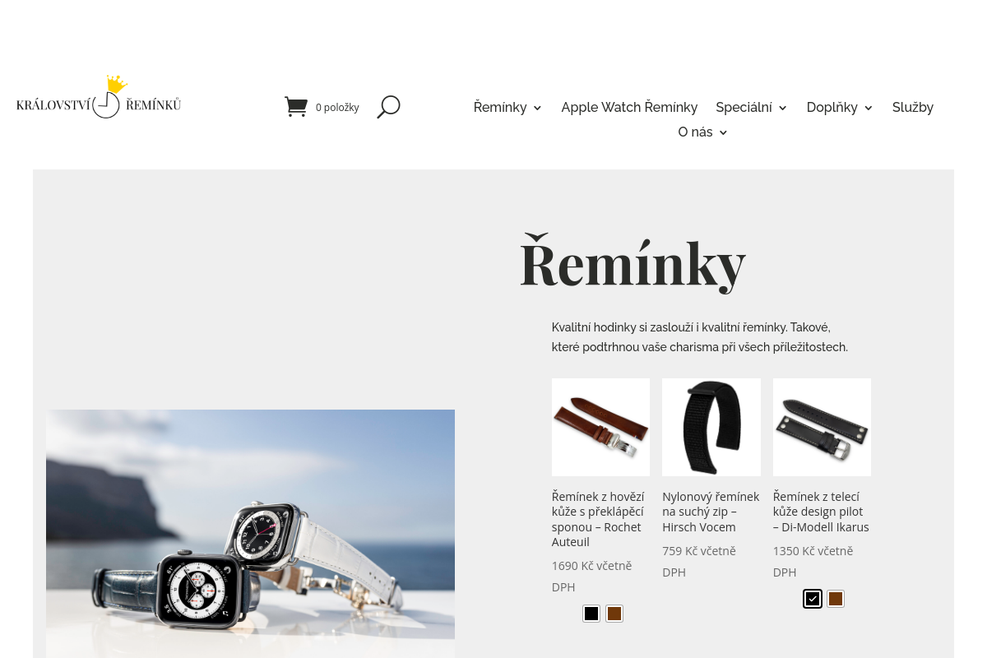Click the black pilot strap thumbnail
987x658 pixels.
(822, 427)
